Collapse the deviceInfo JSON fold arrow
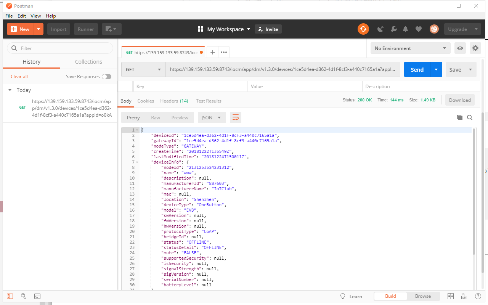 137,162
